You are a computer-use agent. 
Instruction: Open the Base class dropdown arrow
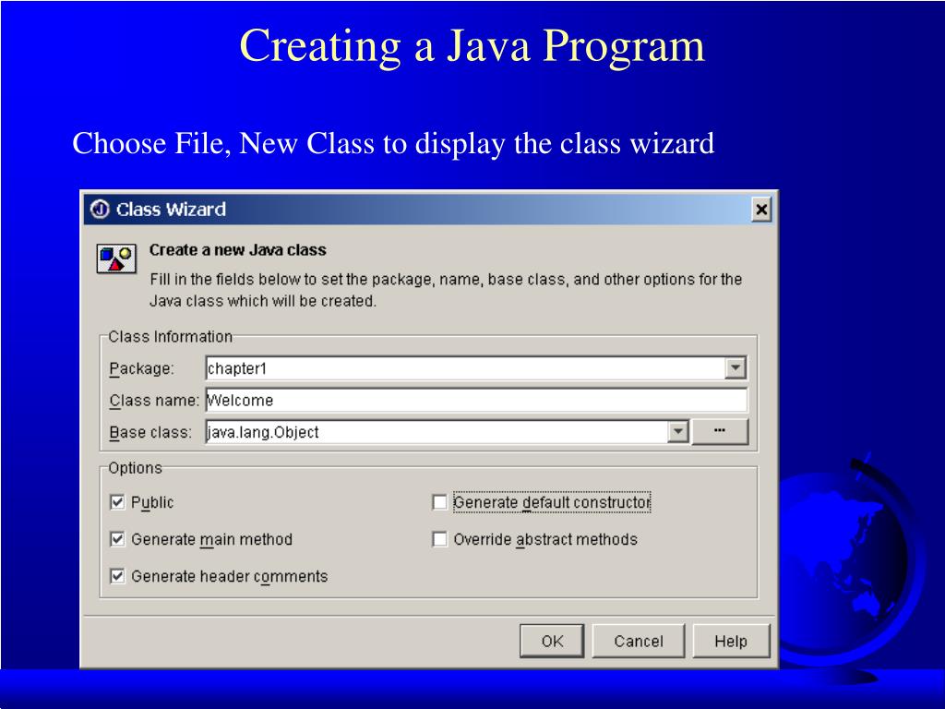[x=678, y=432]
